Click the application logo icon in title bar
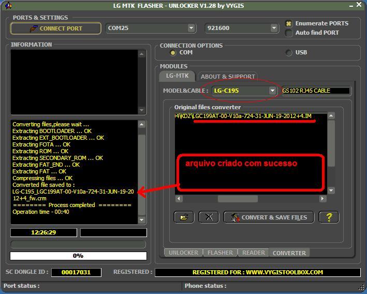The width and height of the screenshot is (367, 294). pyautogui.click(x=8, y=5)
